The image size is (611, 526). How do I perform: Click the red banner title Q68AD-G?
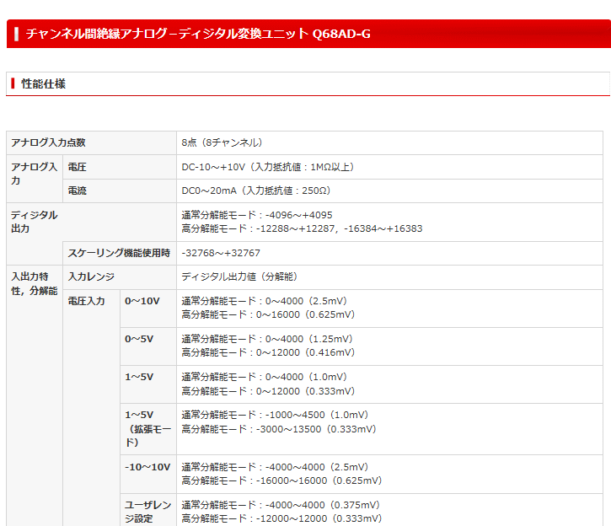coord(198,34)
